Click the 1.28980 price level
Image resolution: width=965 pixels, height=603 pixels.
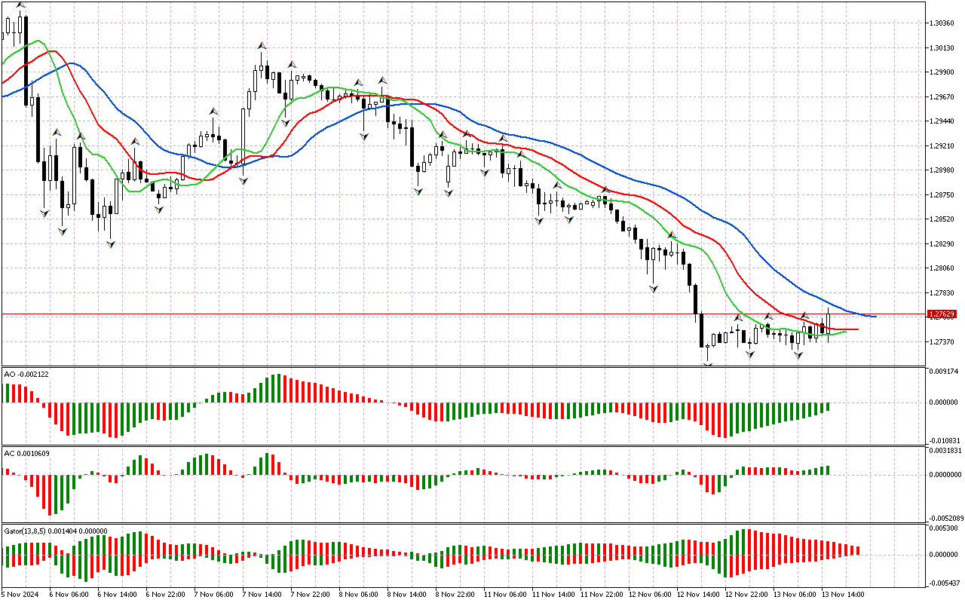pos(942,170)
